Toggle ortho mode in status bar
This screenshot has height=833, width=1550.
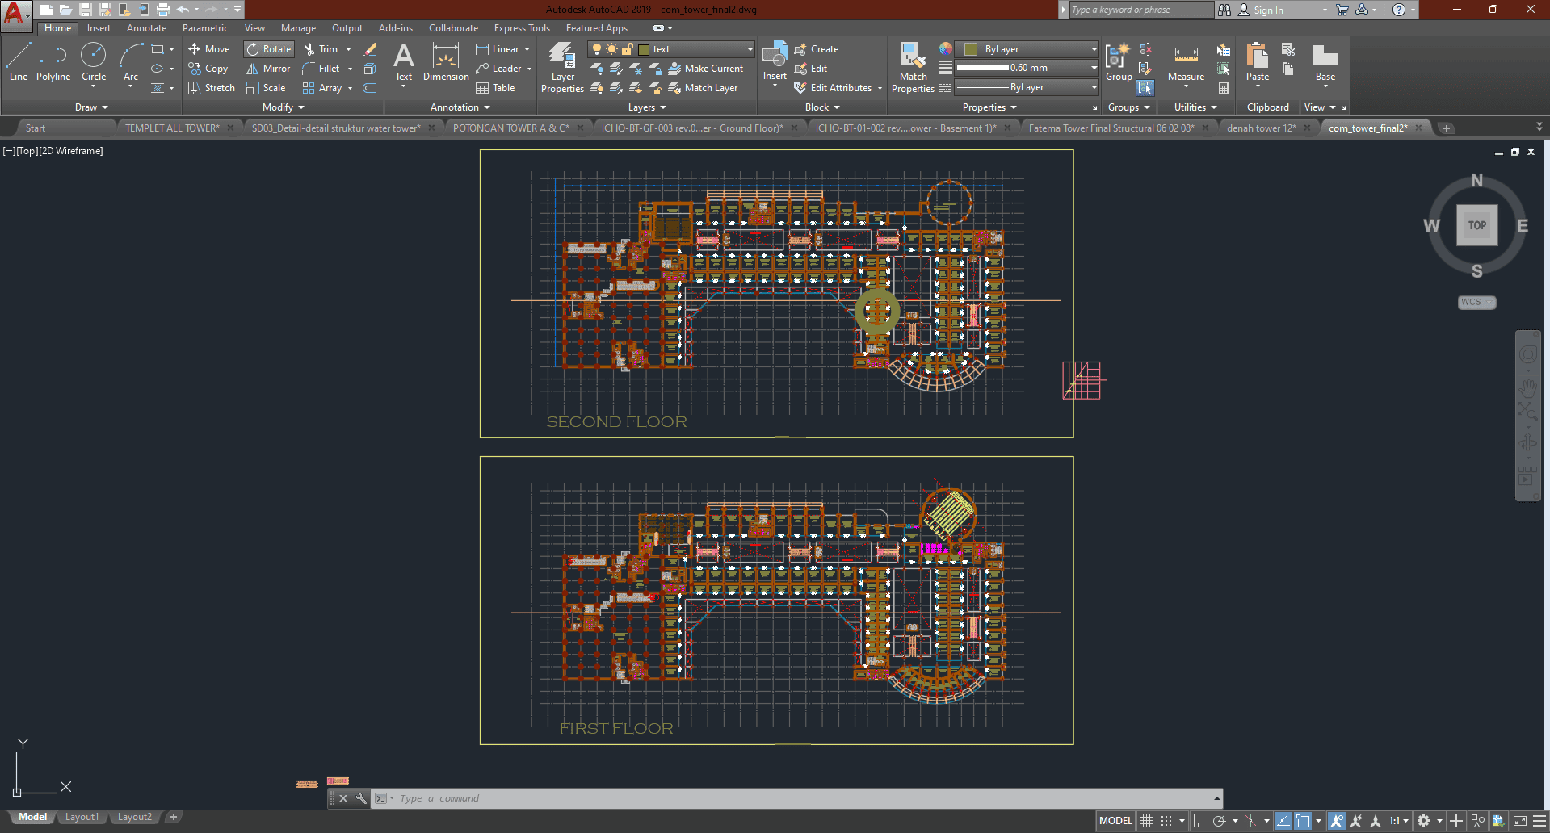[x=1199, y=821]
